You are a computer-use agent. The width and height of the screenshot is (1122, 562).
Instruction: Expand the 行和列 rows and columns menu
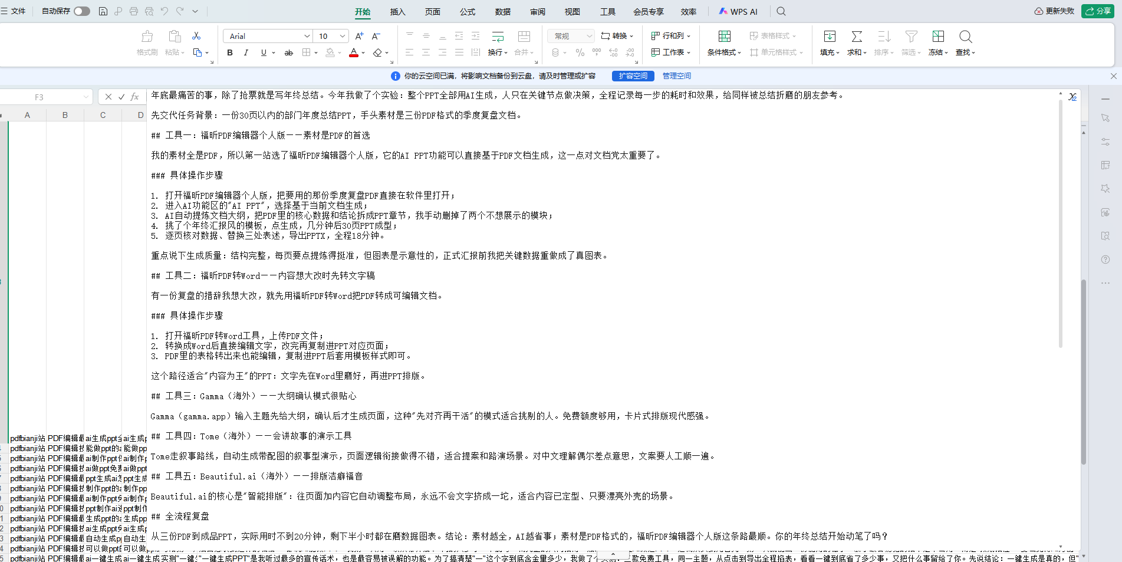(x=671, y=36)
